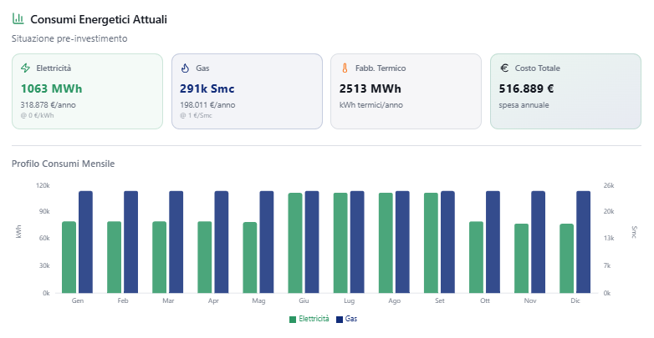Screen dimensions: 654x338
Task: Click the blue gas bar for Set
Action: coord(447,242)
